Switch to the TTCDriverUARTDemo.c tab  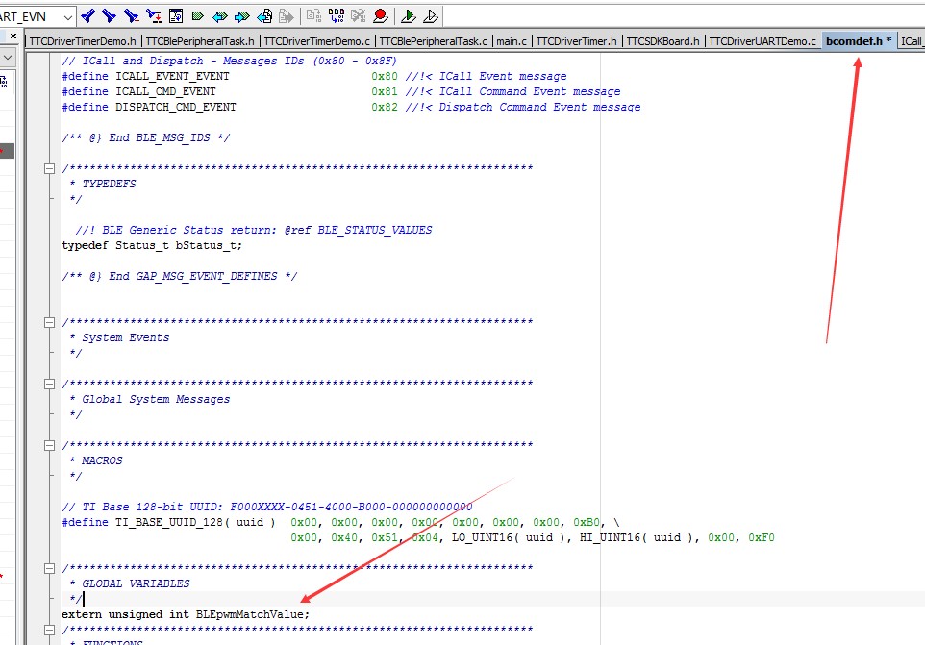(x=762, y=41)
